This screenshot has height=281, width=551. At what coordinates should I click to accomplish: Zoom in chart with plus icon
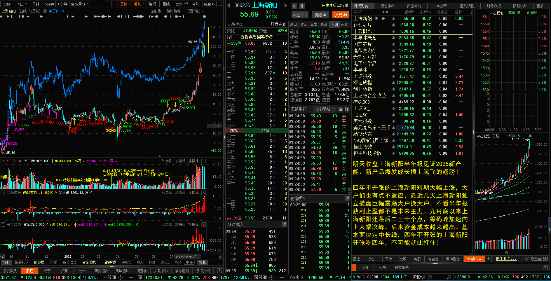108,4
